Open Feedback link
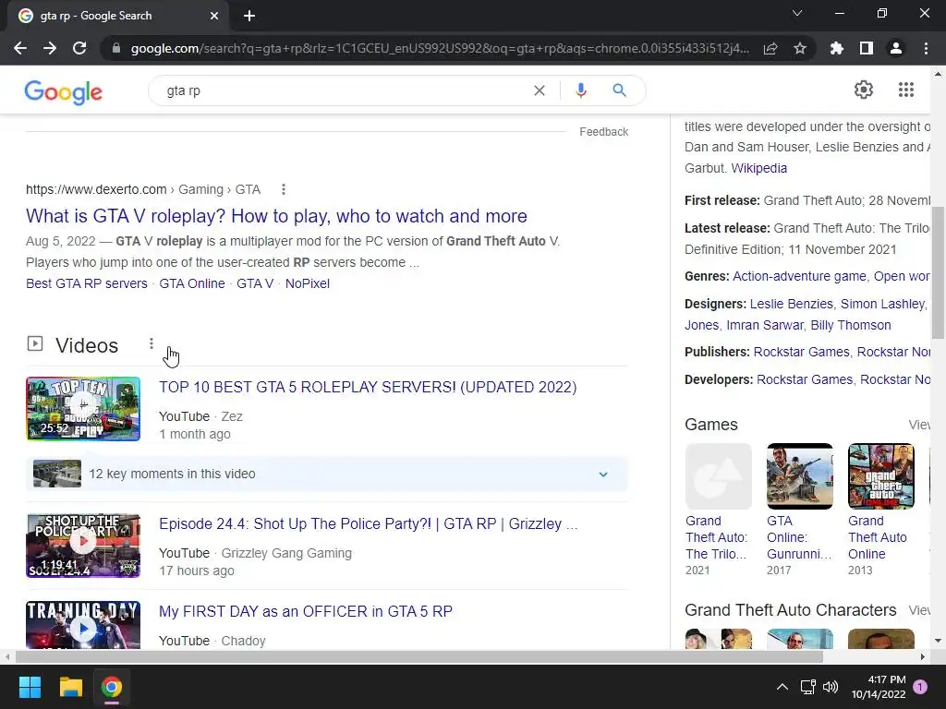This screenshot has width=946, height=709. click(604, 131)
